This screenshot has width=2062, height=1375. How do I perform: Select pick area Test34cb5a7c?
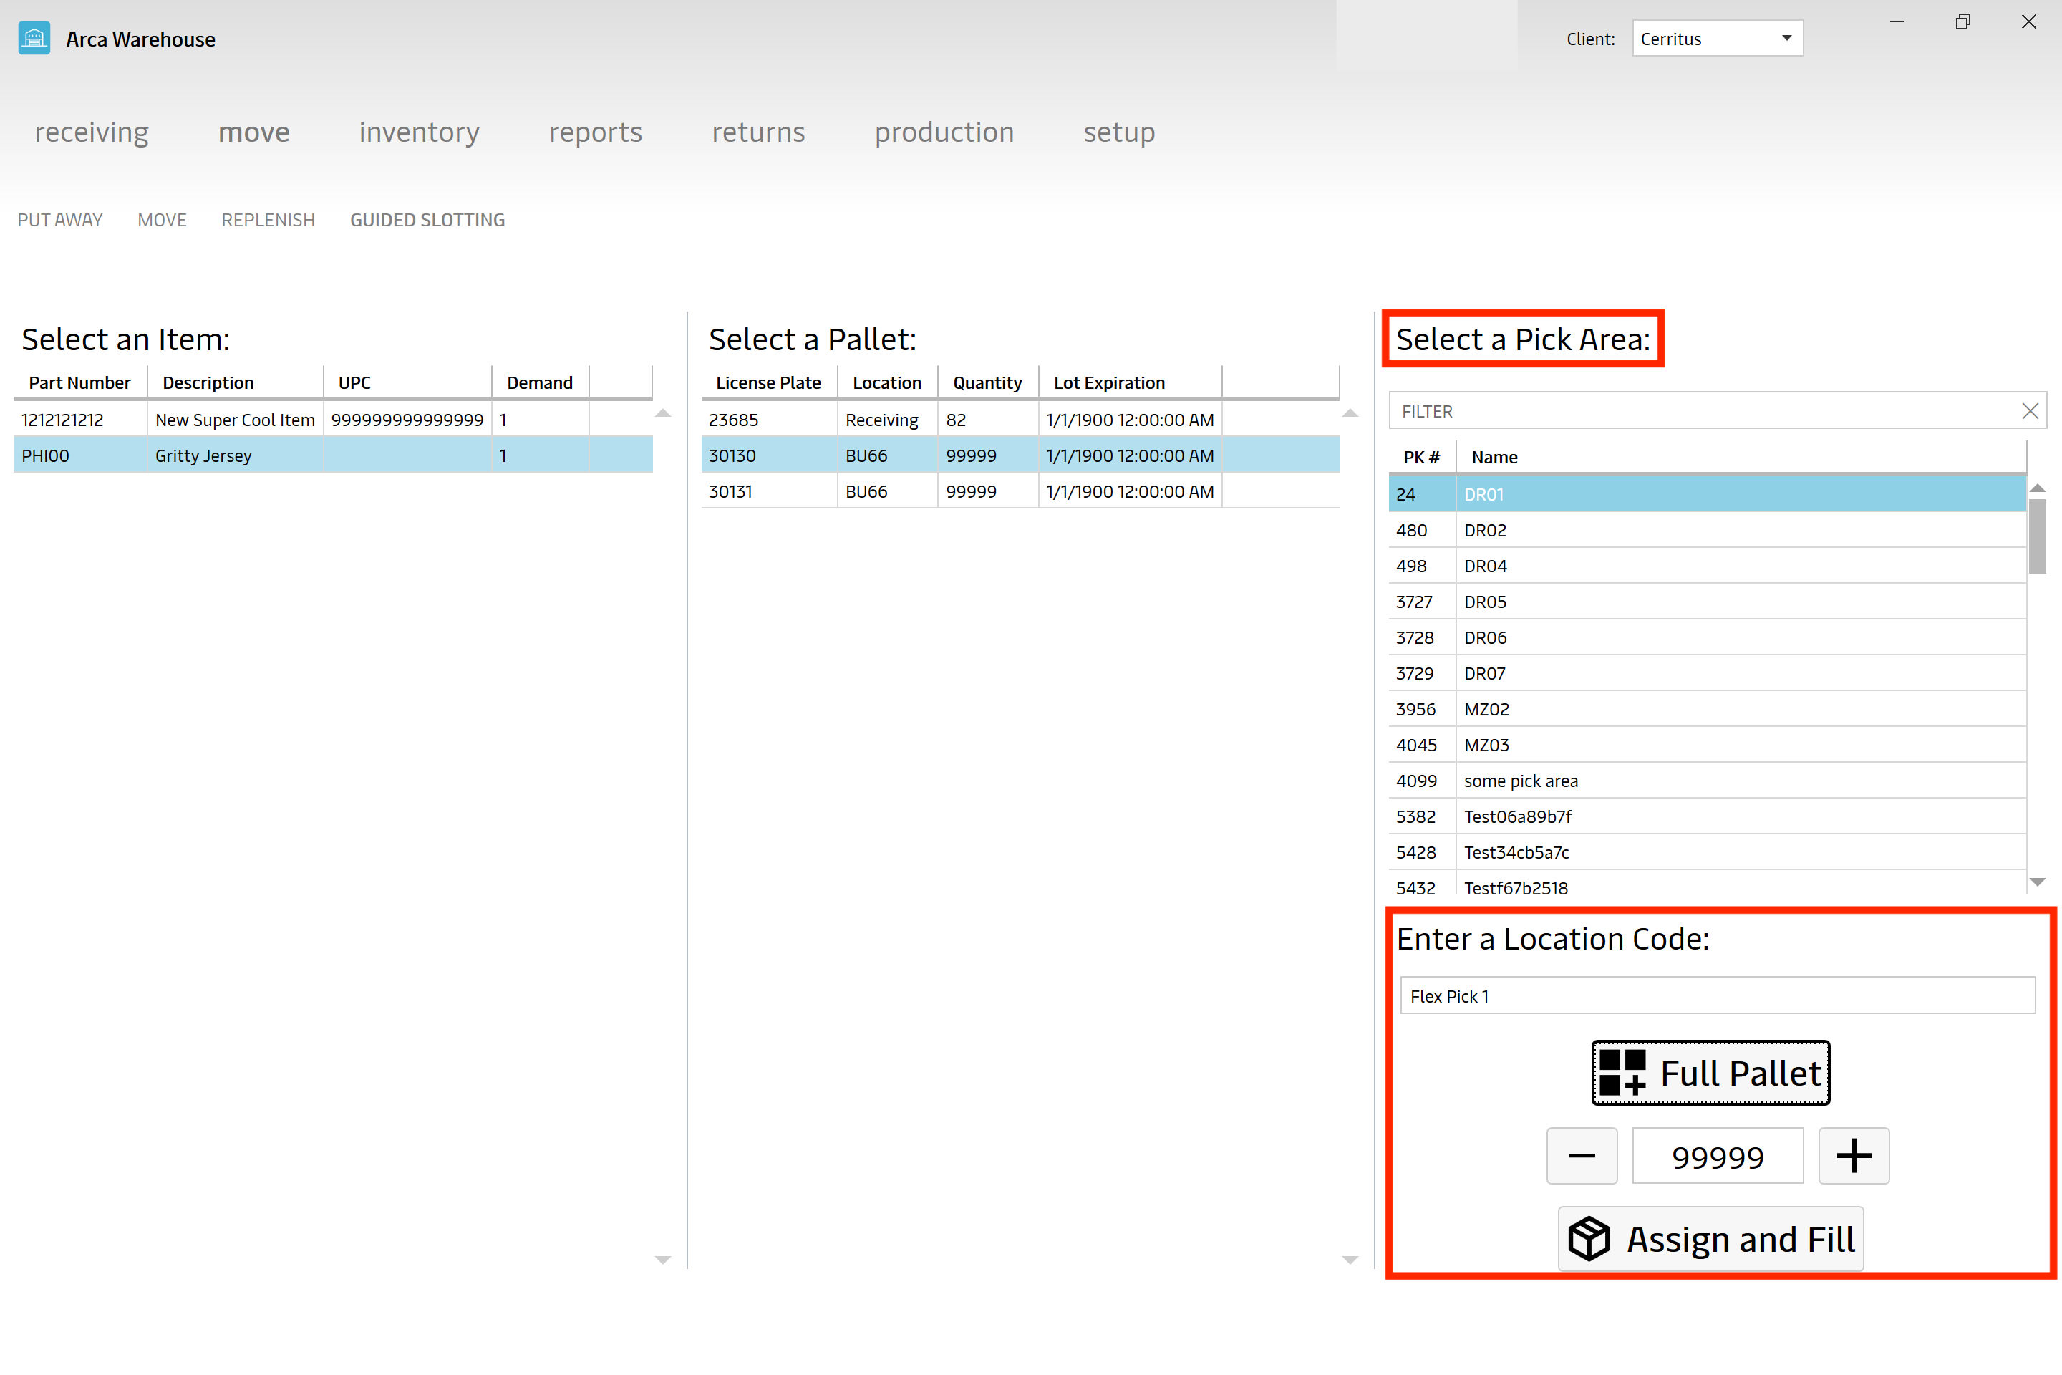(x=1707, y=852)
